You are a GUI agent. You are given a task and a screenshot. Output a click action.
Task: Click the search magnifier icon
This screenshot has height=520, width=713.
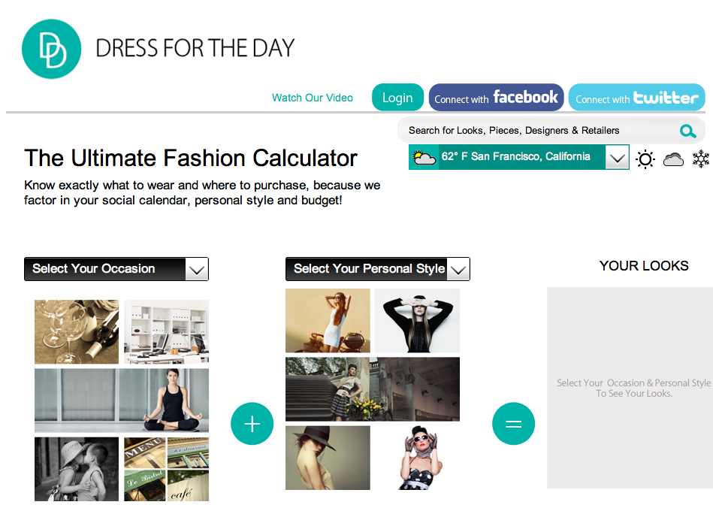[x=687, y=131]
